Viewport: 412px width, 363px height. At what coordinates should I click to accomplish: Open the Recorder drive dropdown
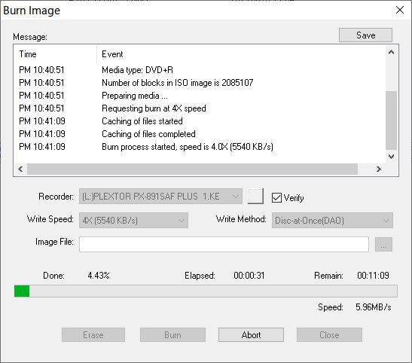pyautogui.click(x=160, y=197)
